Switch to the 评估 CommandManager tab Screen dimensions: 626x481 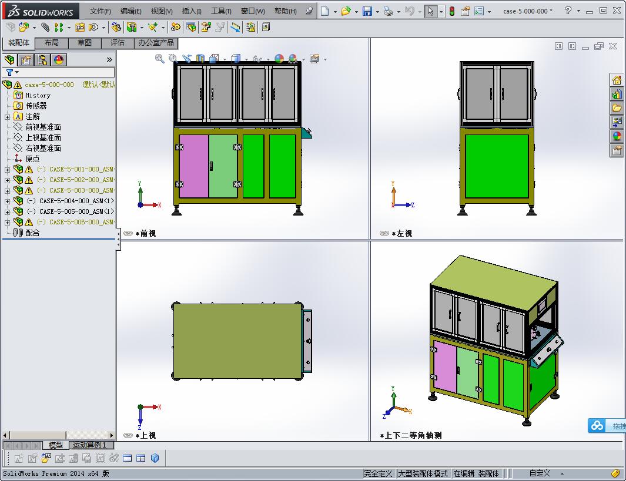[x=117, y=42]
